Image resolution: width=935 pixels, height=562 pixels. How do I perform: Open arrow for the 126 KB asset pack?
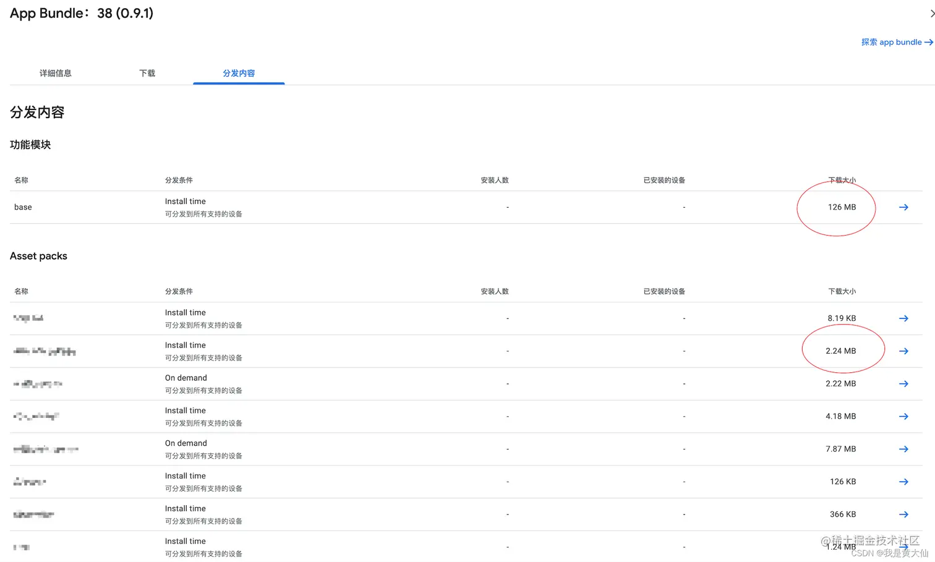(x=903, y=482)
